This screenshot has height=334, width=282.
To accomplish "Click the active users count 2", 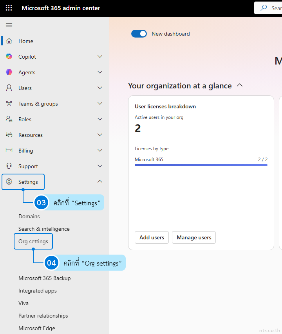I will 138,128.
